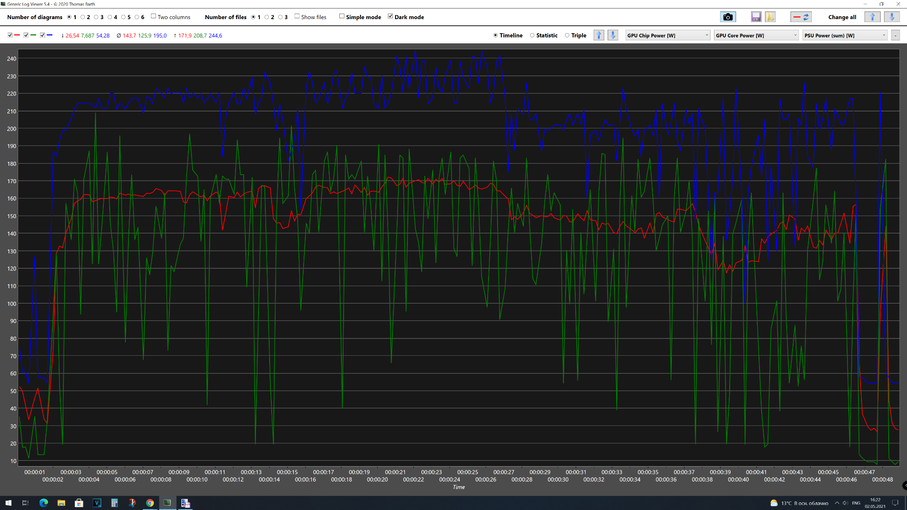Click the Change all down arrow

[892, 17]
